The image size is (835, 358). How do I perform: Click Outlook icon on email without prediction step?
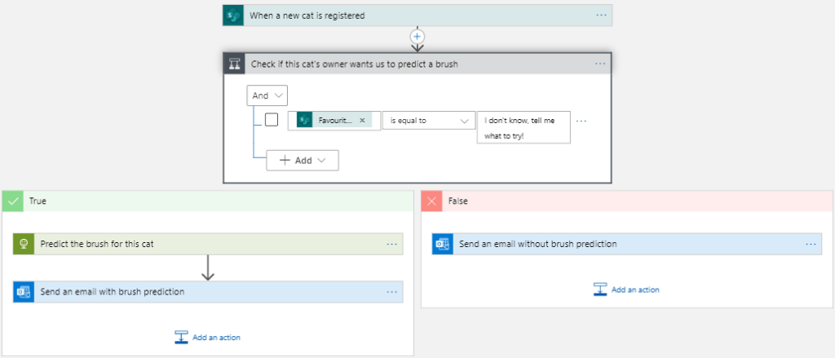[443, 244]
